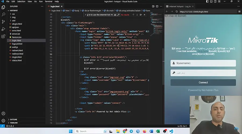Image resolution: width=242 pixels, height=134 pixels.
Task: Click the preview URL address bar
Action: [208, 12]
